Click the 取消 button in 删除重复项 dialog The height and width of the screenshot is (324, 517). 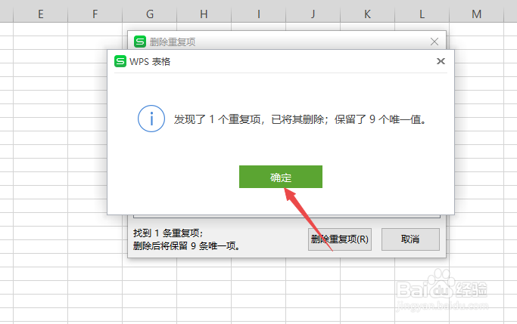click(410, 239)
